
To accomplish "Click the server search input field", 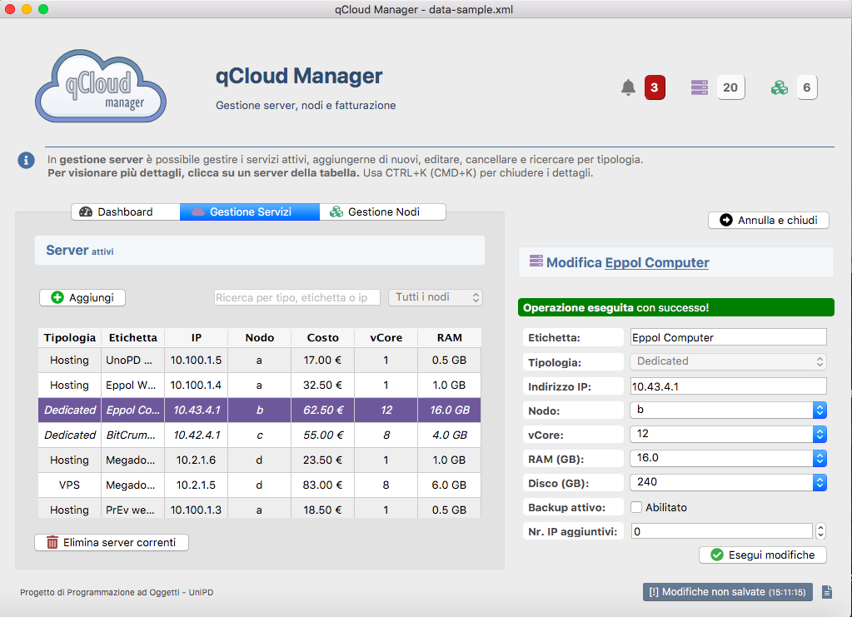I will coord(296,297).
